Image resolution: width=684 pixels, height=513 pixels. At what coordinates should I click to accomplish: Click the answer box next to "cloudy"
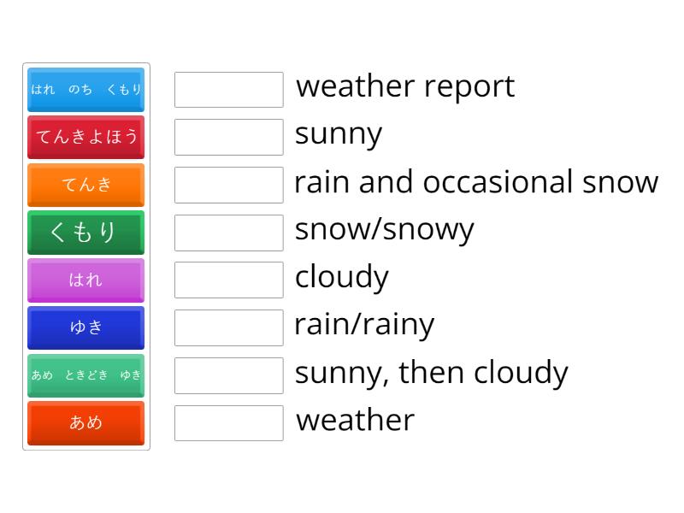click(x=228, y=280)
